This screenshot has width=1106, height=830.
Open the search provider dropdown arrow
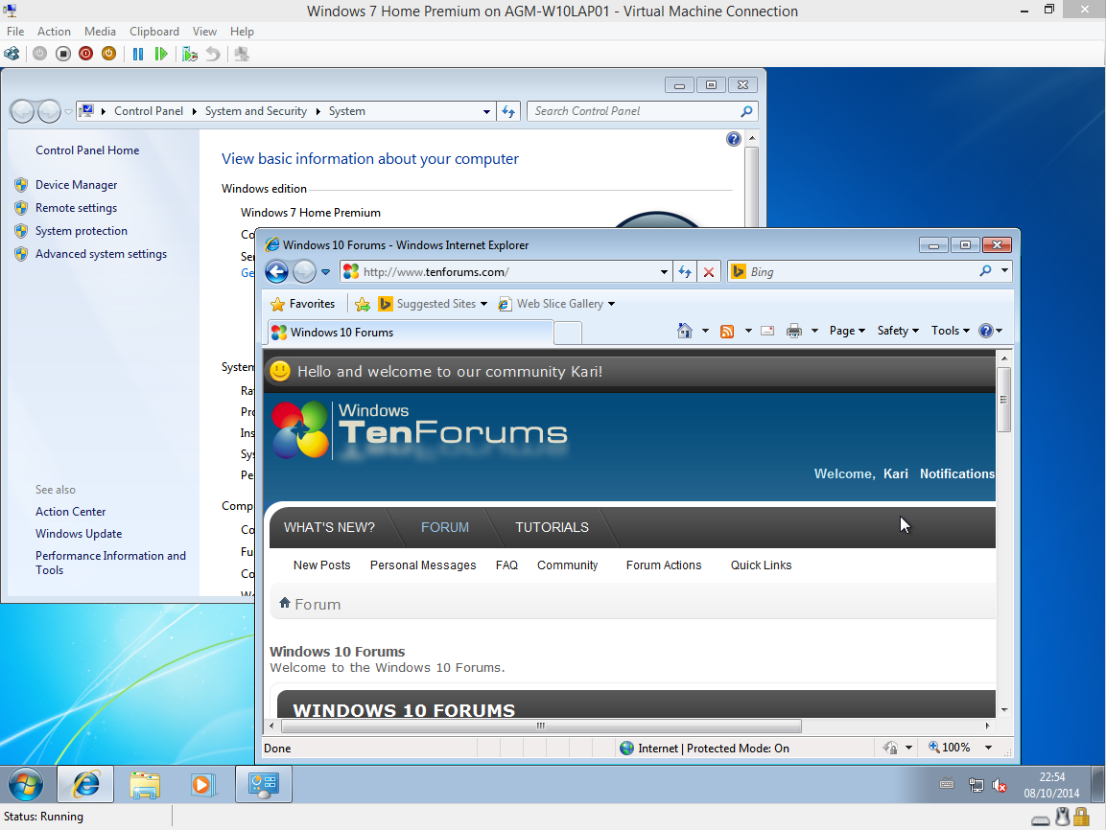pyautogui.click(x=1004, y=271)
